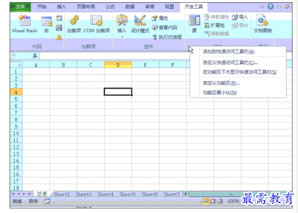Open 扩展包 expansion packs

coord(214,25)
